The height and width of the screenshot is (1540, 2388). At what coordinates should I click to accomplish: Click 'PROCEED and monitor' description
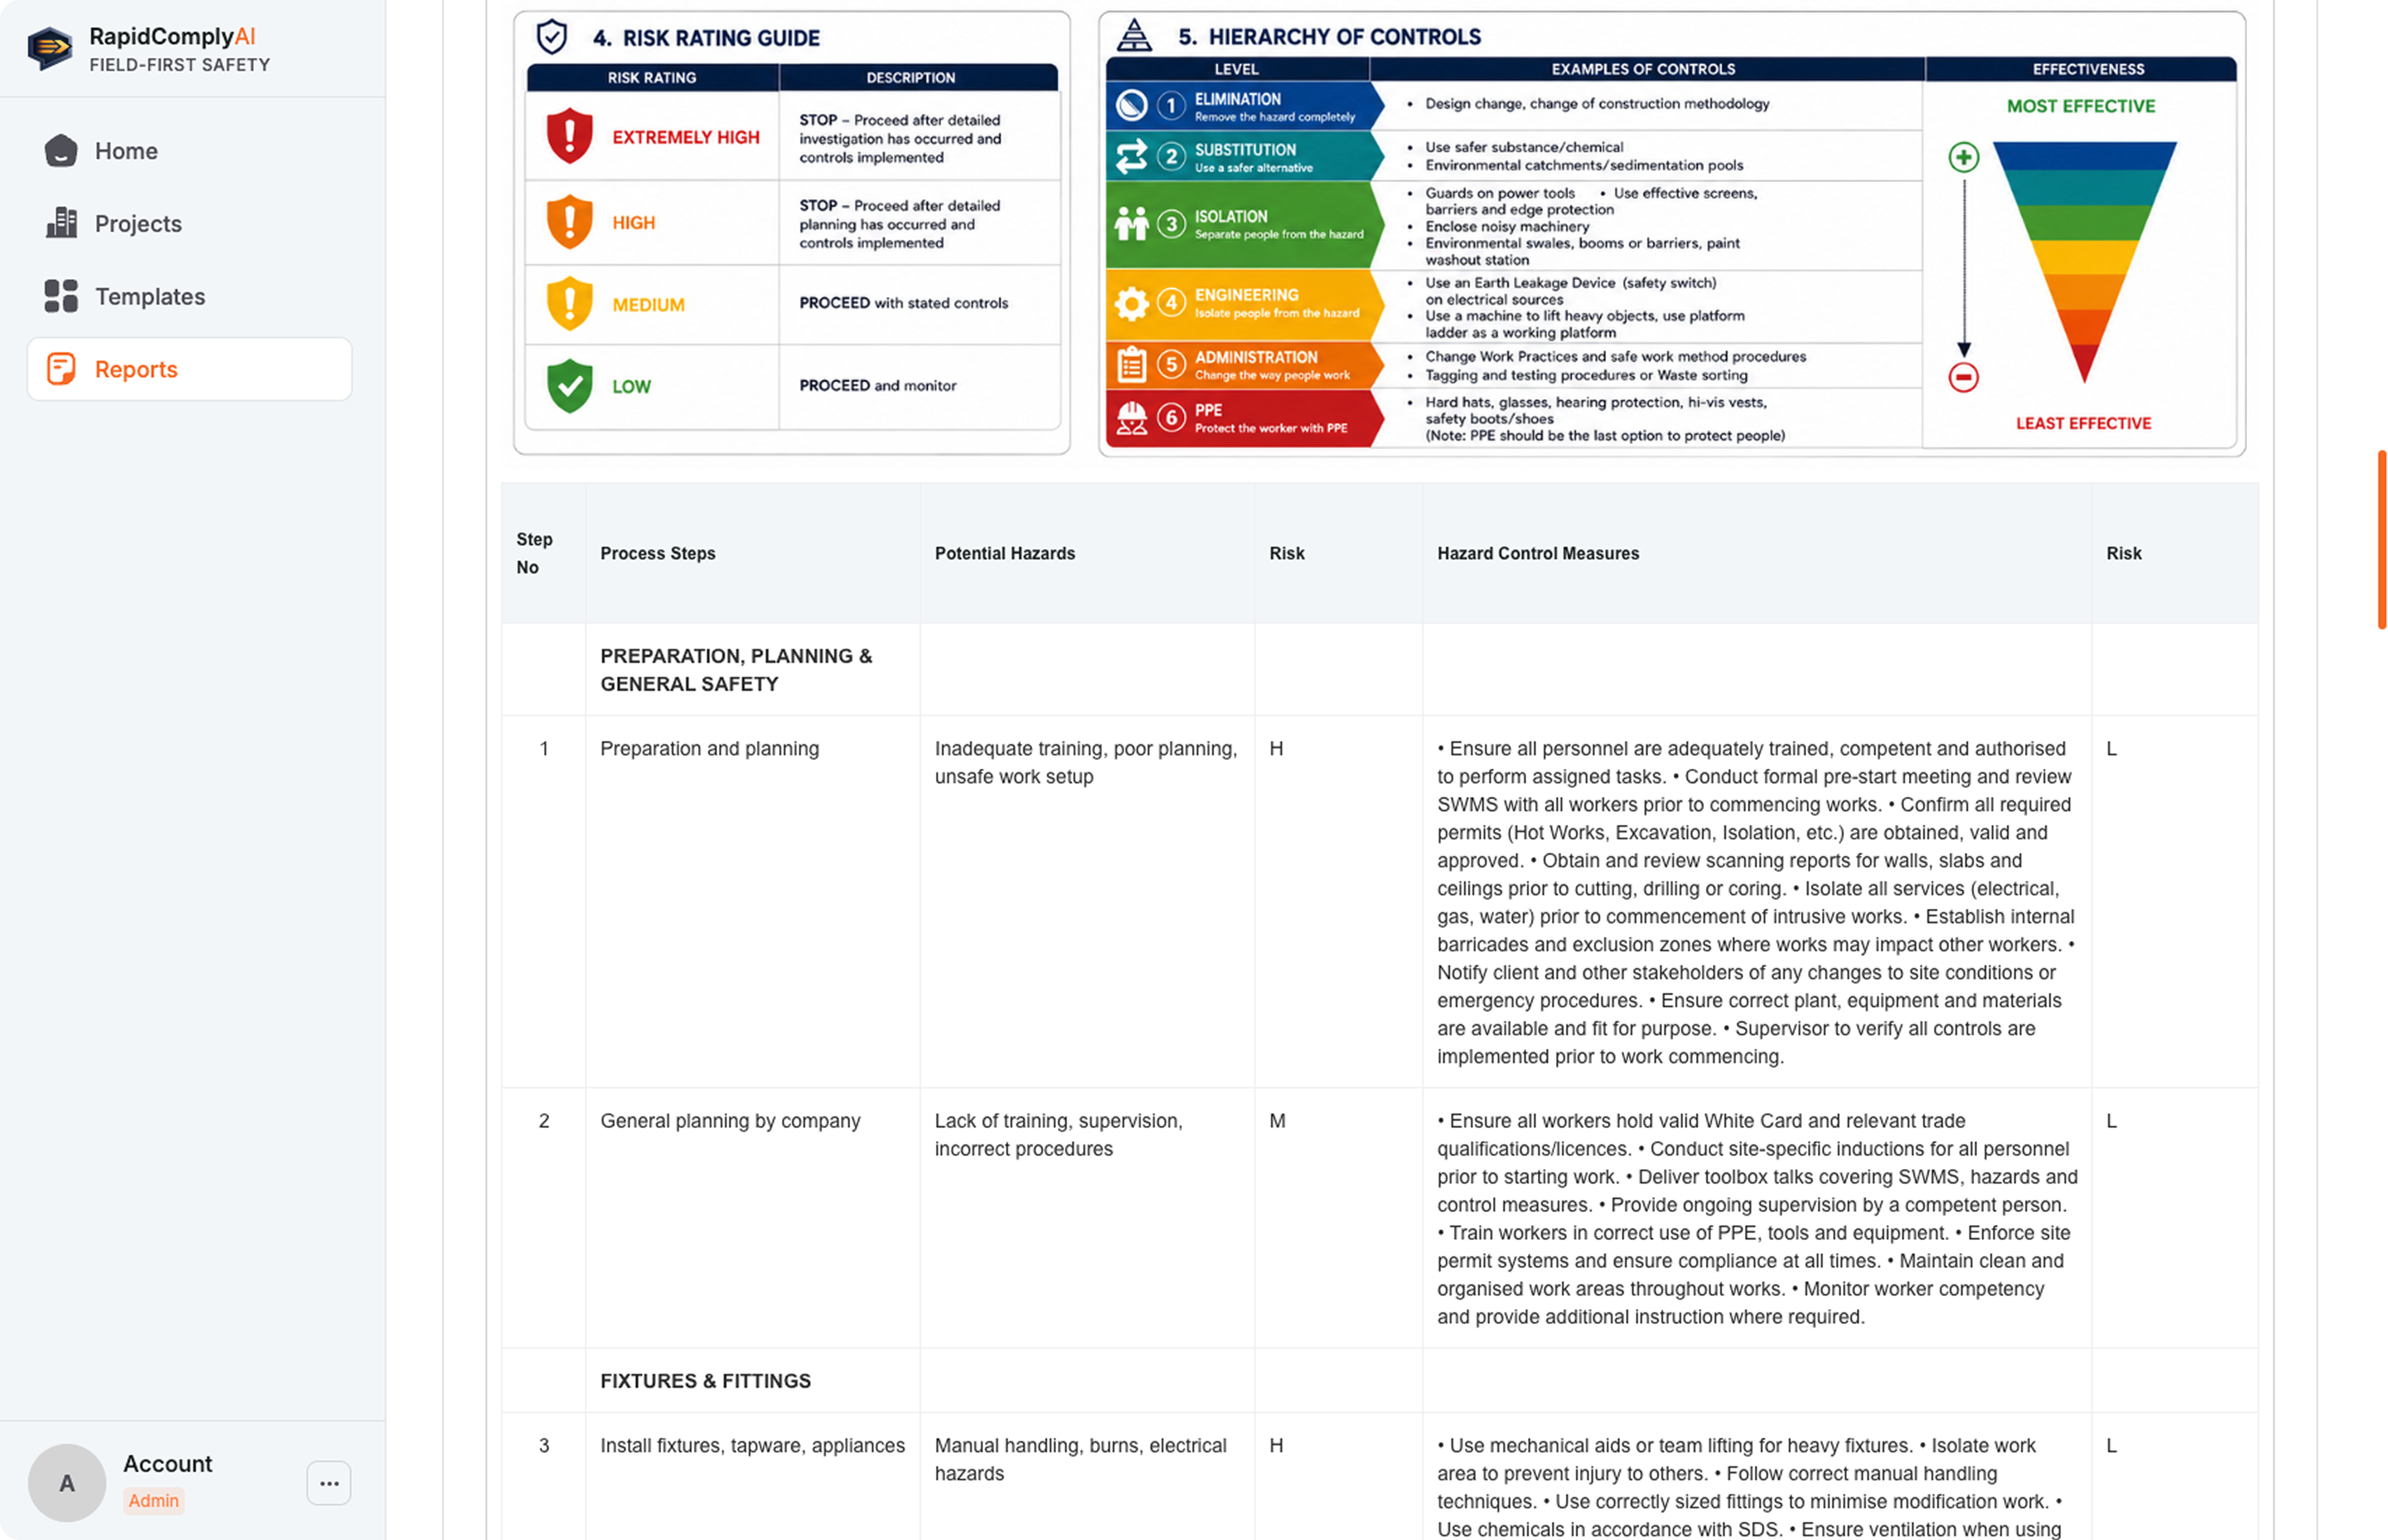(877, 385)
